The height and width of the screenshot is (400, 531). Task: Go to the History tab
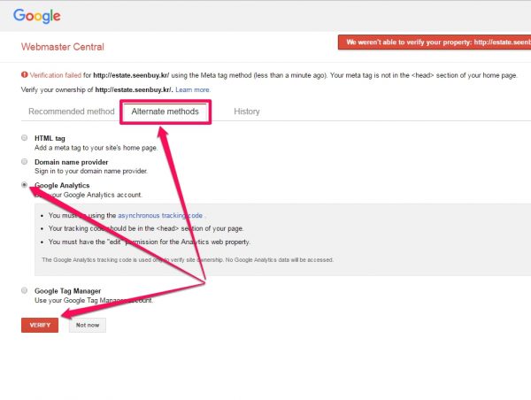point(247,112)
